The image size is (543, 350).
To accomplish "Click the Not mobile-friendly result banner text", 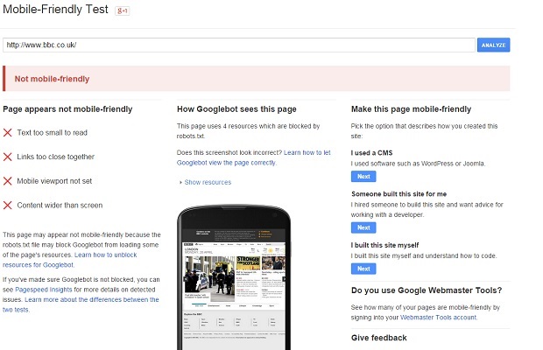I will pos(52,79).
